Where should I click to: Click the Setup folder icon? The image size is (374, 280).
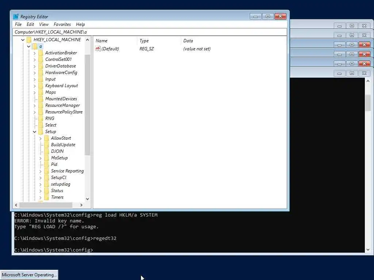coord(41,131)
